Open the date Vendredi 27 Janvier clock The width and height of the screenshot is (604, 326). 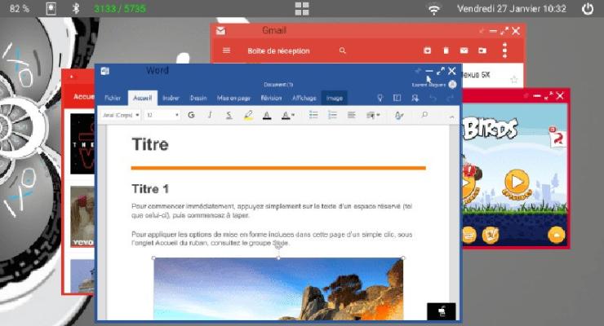(512, 8)
